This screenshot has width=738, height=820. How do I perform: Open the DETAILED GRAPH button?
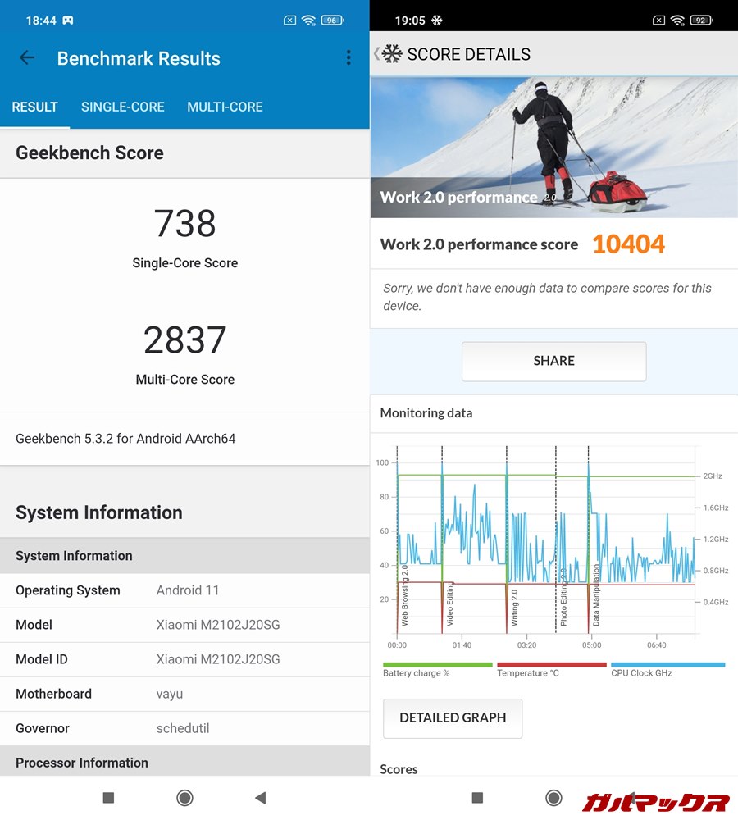[x=453, y=717]
